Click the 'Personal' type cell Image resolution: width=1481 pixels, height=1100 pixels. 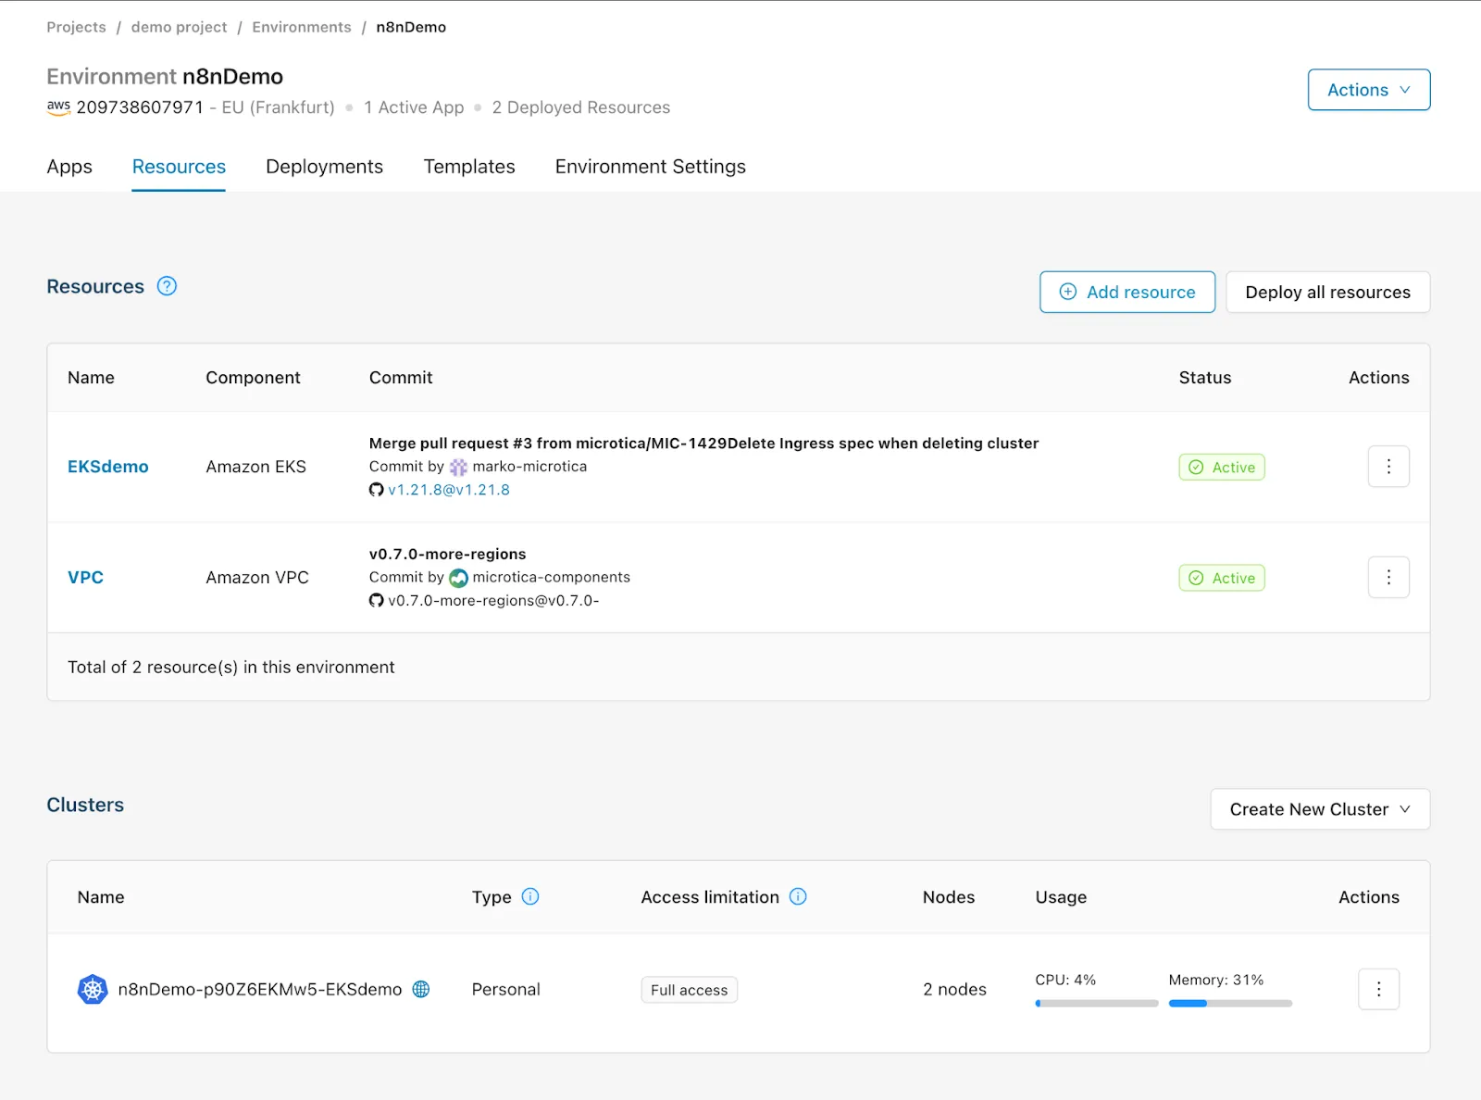point(505,989)
